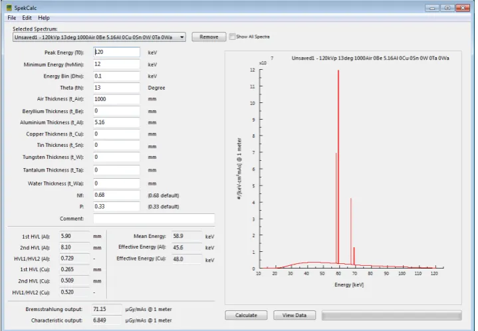
Task: Click the Energy [keV] axis label
Action: [x=349, y=284]
